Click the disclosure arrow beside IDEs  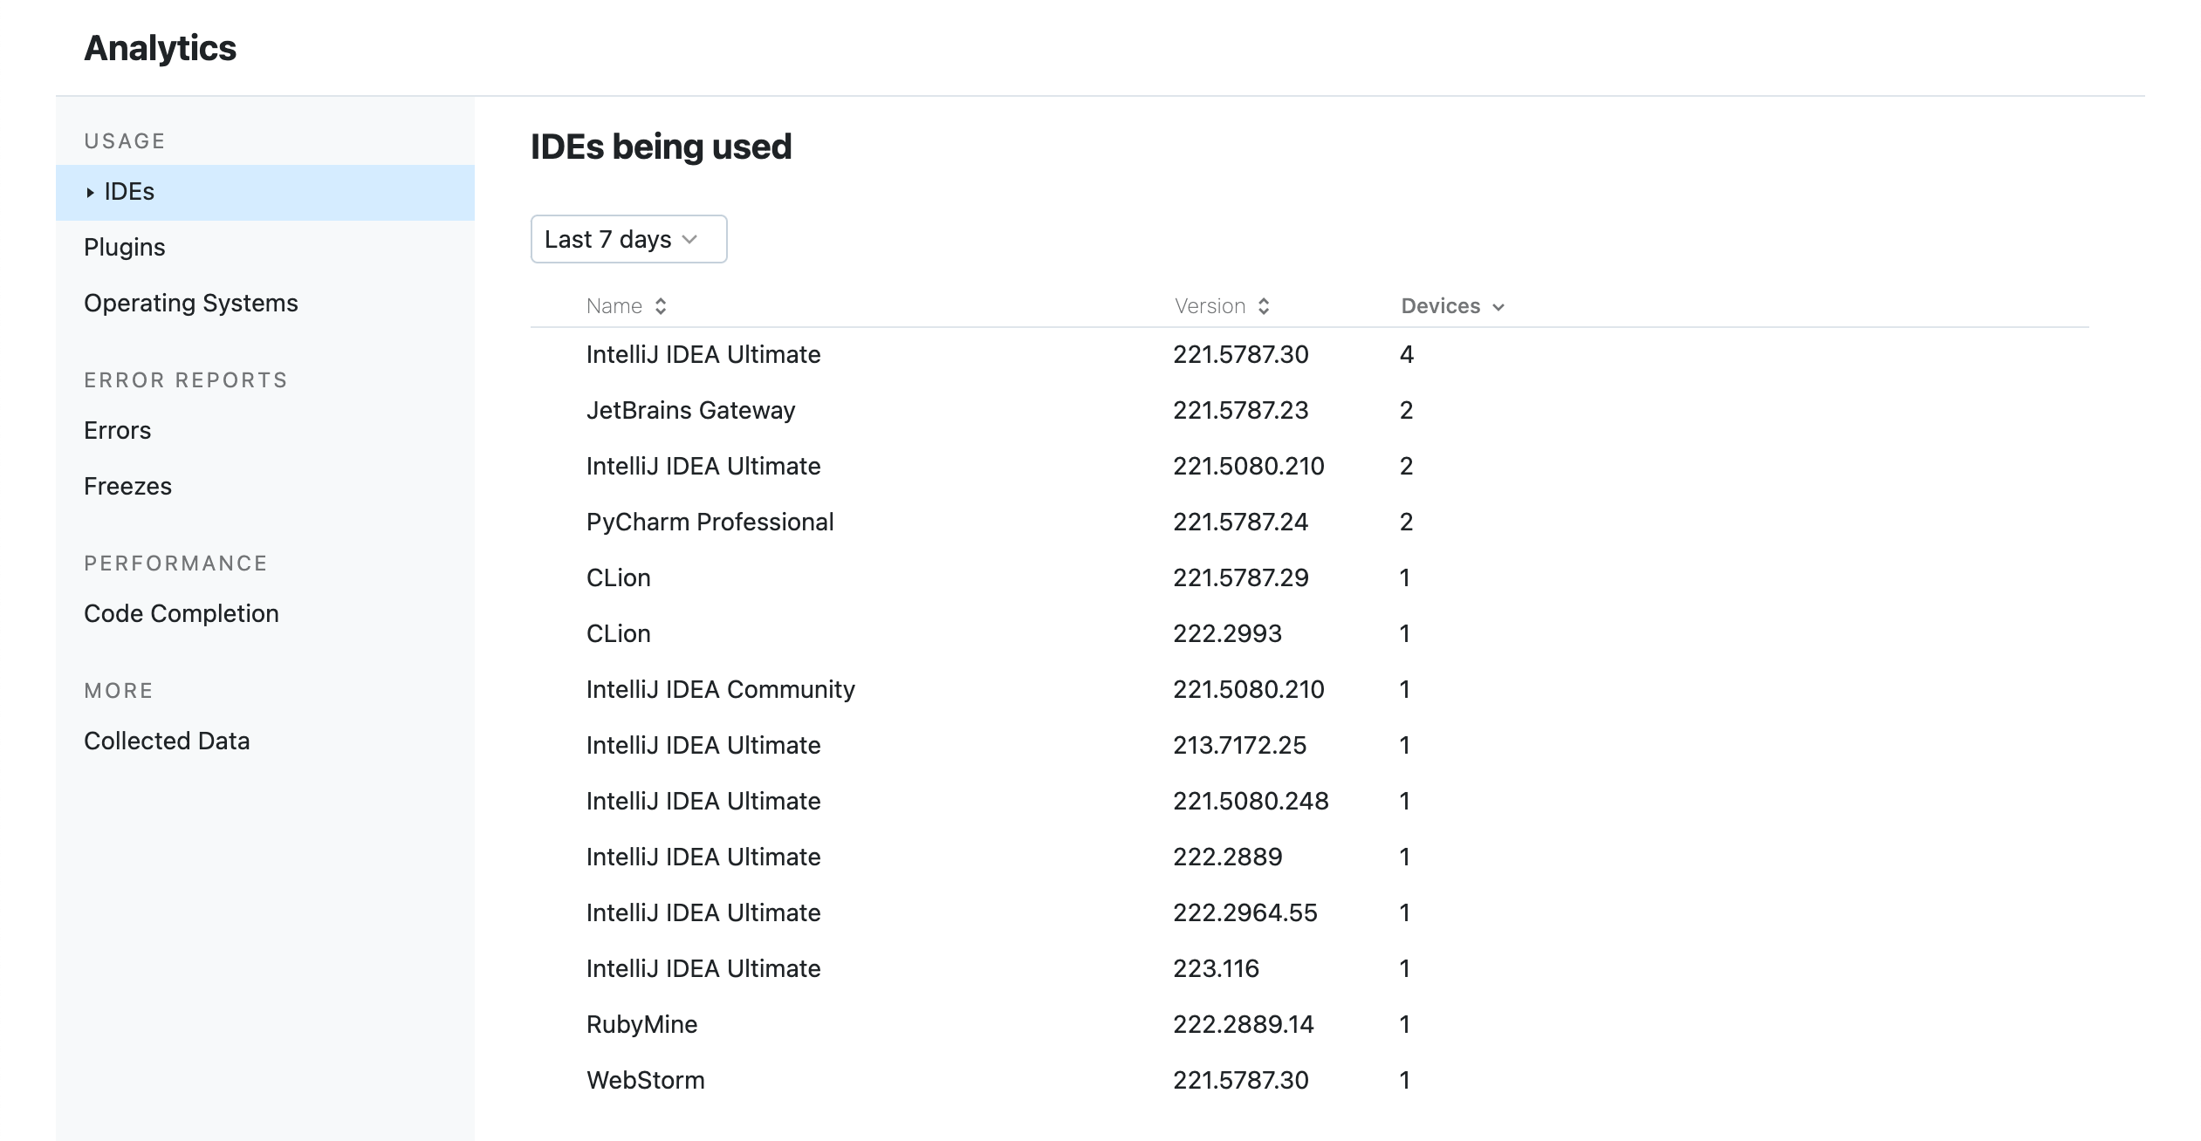pos(91,192)
